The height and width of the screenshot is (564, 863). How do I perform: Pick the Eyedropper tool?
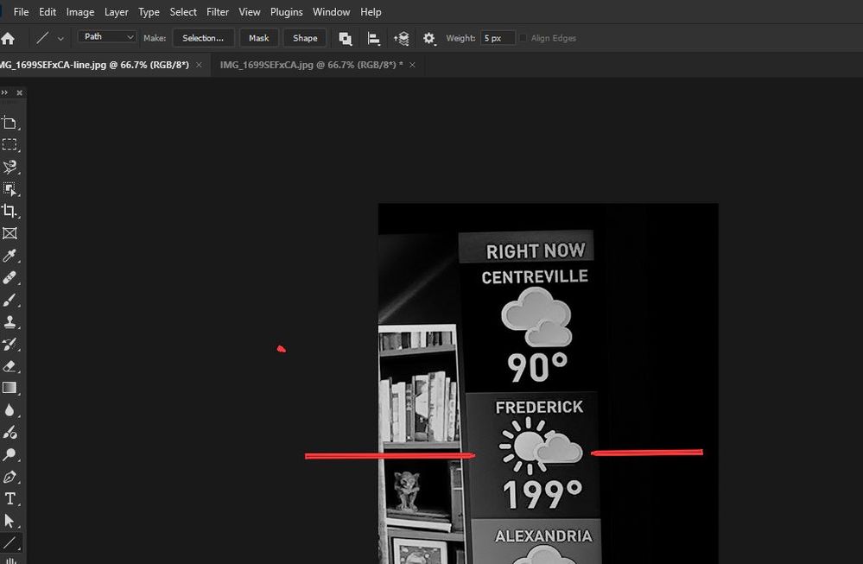(x=11, y=255)
